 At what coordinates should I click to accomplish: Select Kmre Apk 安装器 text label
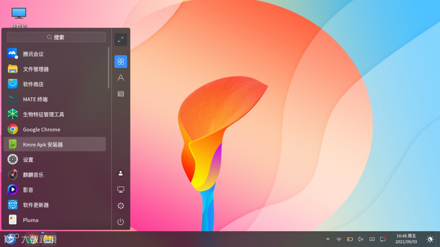[x=43, y=145]
